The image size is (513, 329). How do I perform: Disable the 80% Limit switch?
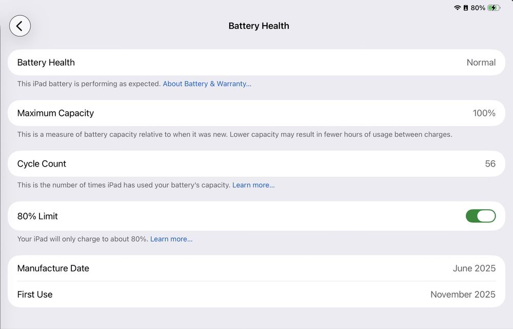480,216
